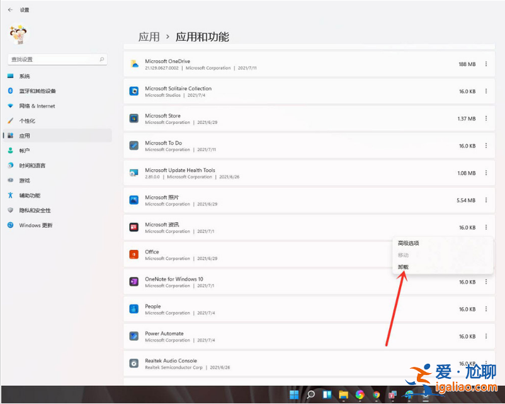Open more options menu for Power Automate
The width and height of the screenshot is (505, 404).
tap(485, 336)
